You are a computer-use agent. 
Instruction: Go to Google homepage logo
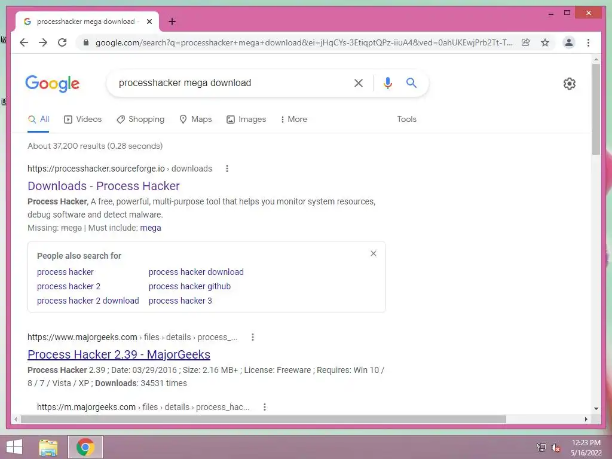[x=53, y=84]
